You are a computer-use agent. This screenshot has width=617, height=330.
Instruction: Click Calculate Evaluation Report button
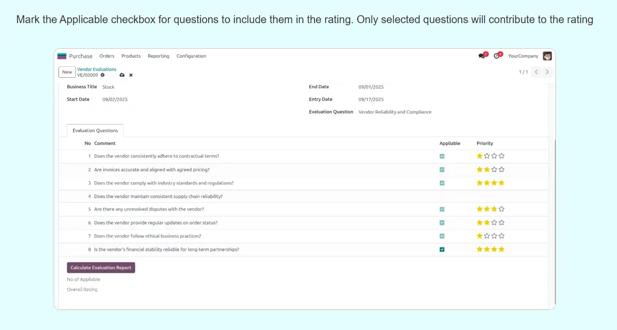[101, 268]
